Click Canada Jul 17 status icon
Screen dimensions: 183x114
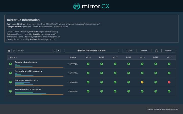[115, 64]
